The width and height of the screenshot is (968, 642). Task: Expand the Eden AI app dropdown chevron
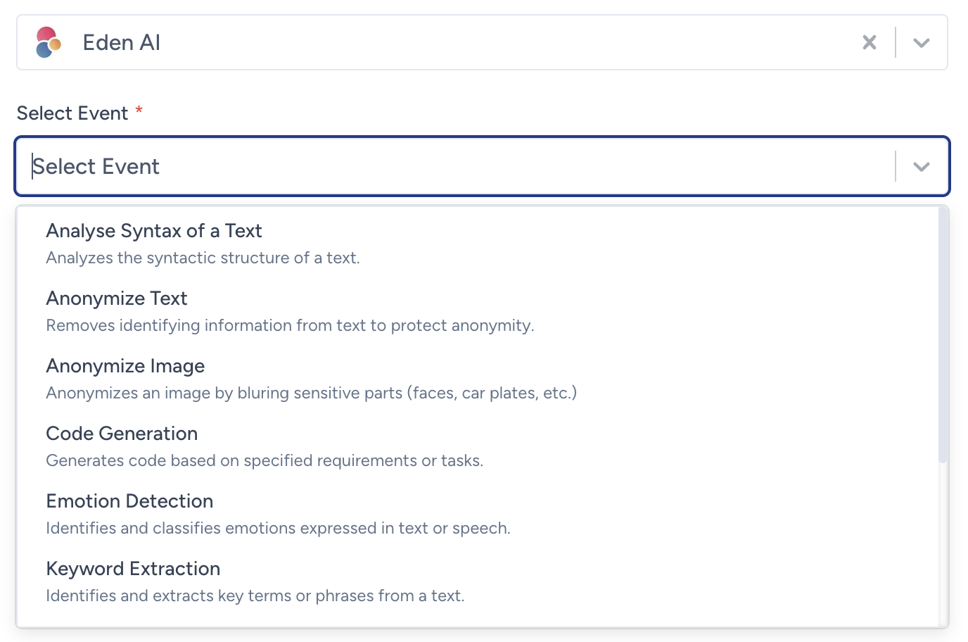[x=922, y=43]
